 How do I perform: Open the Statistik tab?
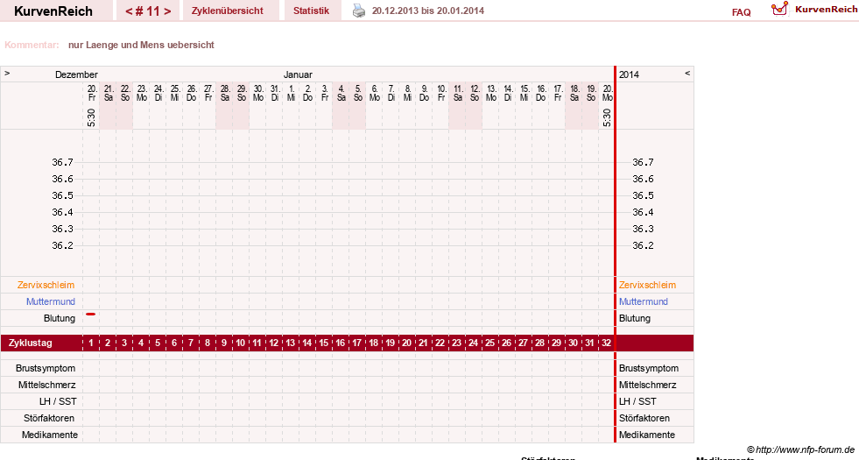pos(311,11)
